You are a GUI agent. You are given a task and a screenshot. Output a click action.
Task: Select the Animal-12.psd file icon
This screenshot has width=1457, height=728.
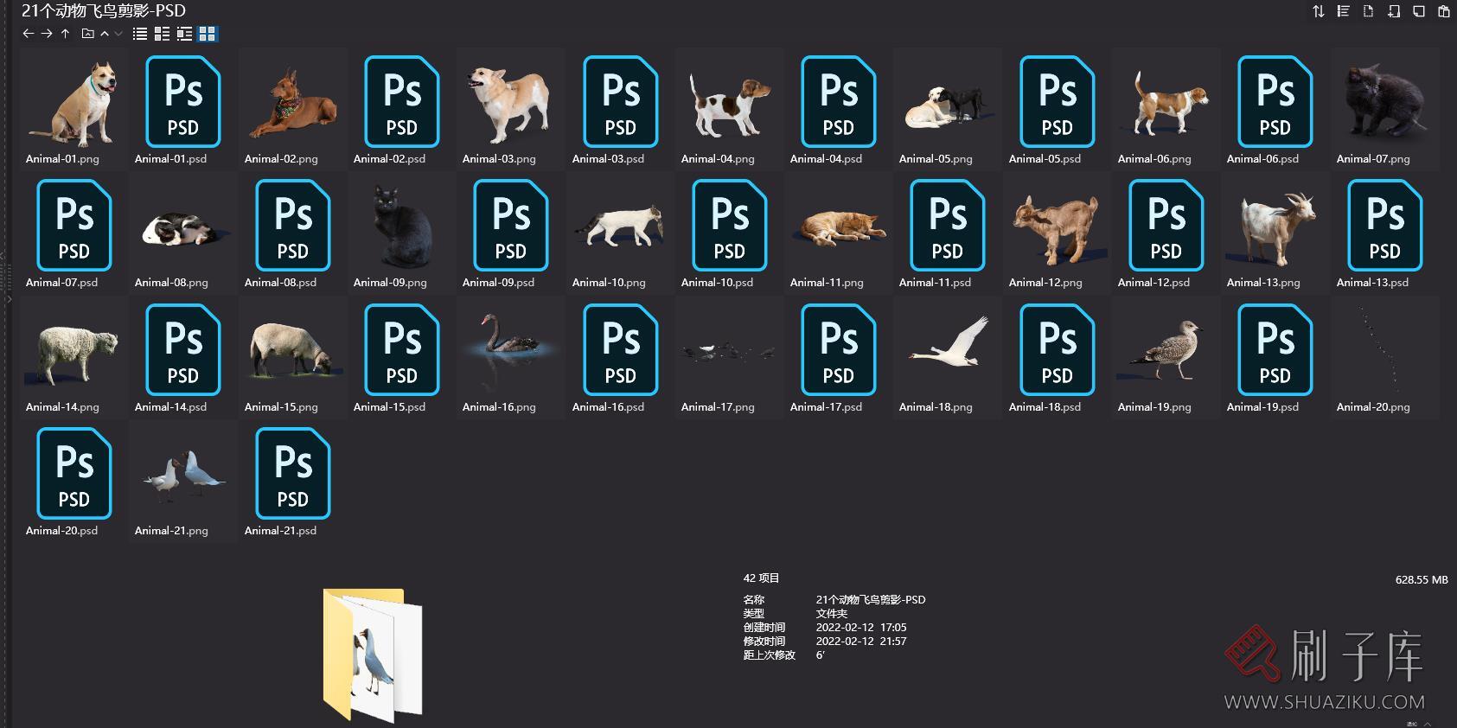click(x=1166, y=226)
